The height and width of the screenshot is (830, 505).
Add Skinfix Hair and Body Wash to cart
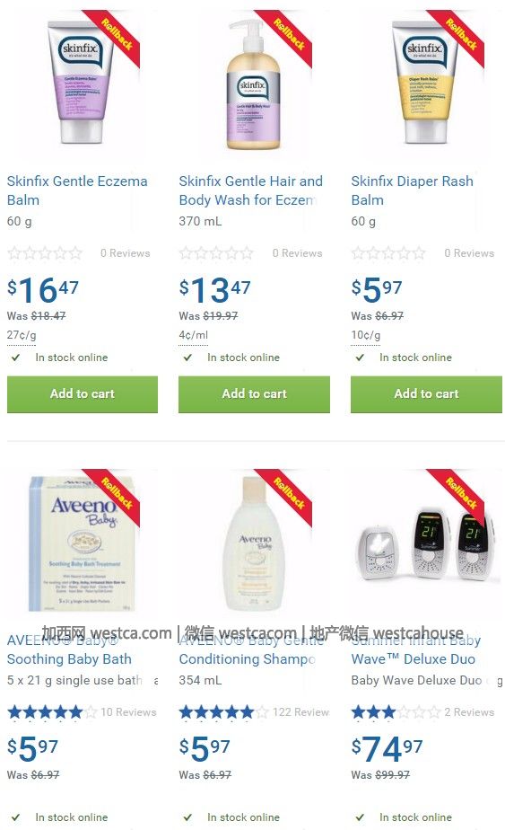tap(255, 393)
